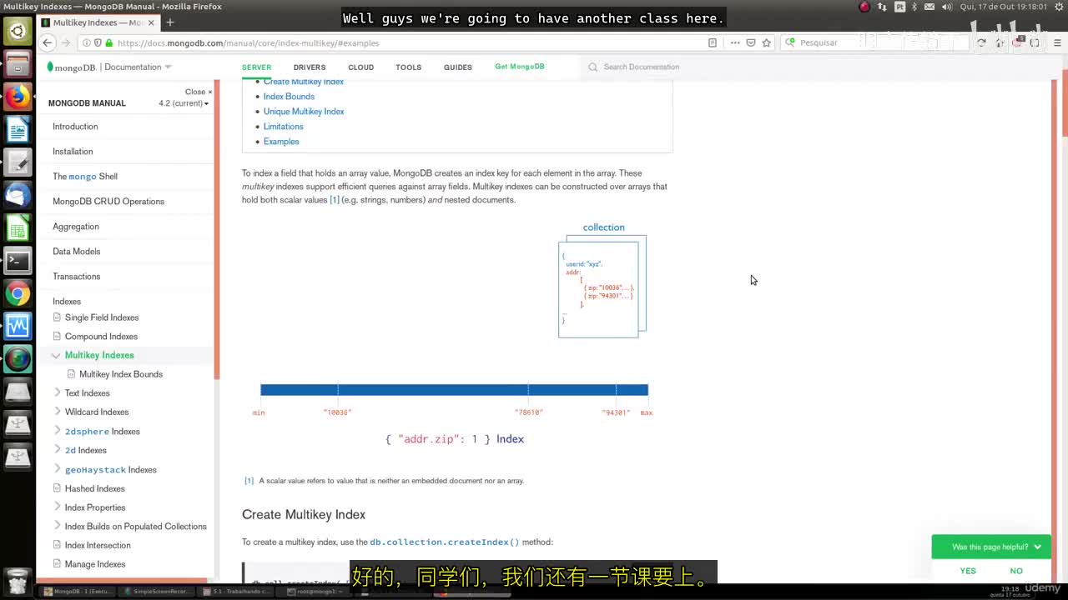Open the Files manager in the dock
Screen dimensions: 1068x600
[18, 64]
